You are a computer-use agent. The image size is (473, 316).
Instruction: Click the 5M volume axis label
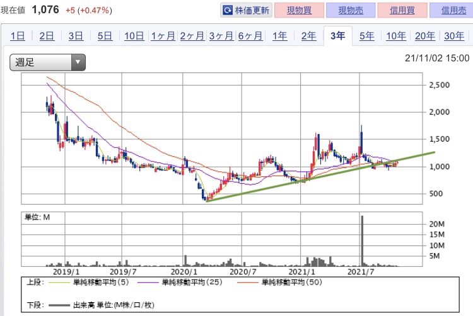pos(435,256)
